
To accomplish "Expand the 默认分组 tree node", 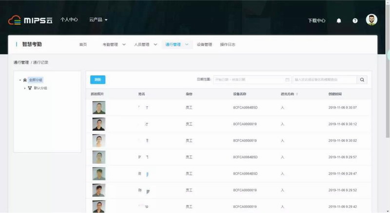I will pyautogui.click(x=25, y=88).
